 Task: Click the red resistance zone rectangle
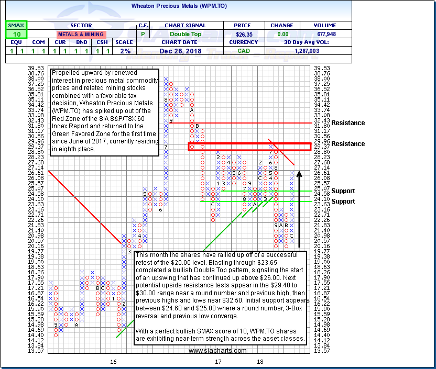click(x=249, y=147)
